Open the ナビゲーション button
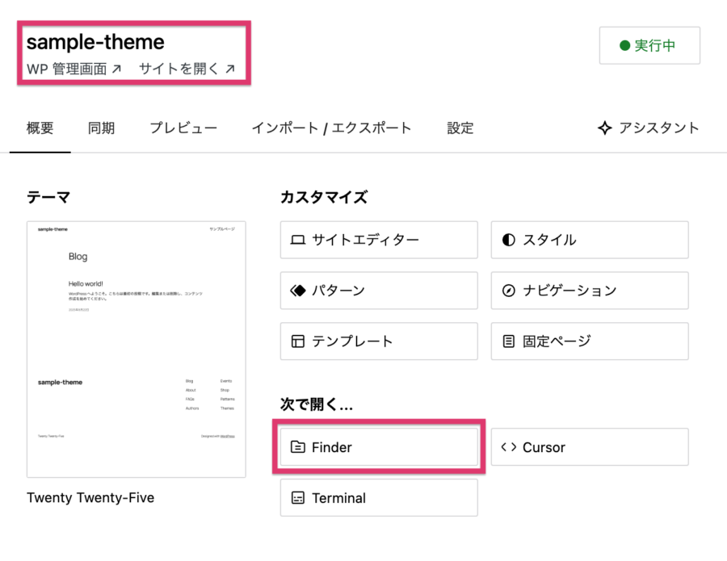The height and width of the screenshot is (561, 727). [590, 291]
